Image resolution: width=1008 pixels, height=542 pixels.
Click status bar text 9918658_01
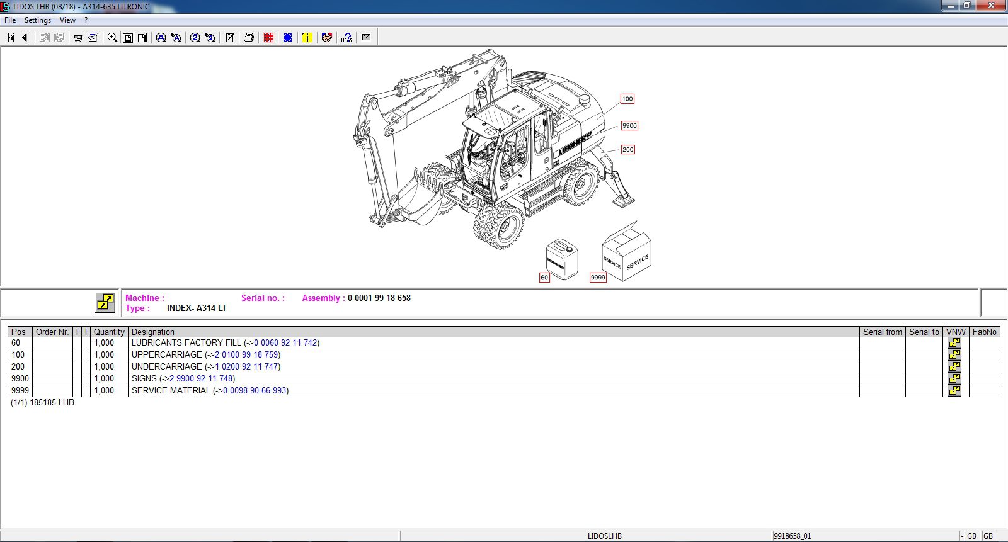793,536
